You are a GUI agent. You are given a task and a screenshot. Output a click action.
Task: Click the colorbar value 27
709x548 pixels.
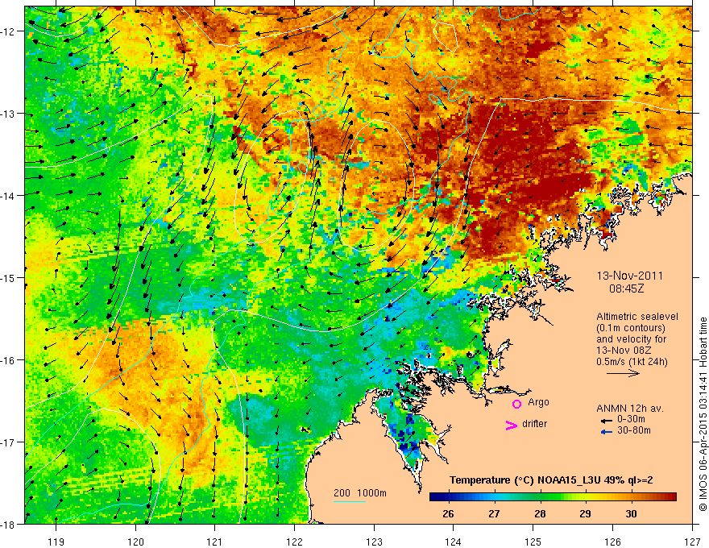(494, 514)
